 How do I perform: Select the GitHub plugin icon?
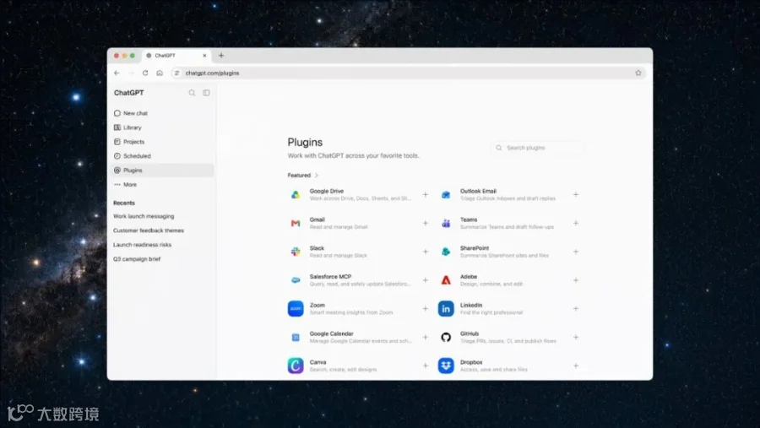(x=446, y=338)
